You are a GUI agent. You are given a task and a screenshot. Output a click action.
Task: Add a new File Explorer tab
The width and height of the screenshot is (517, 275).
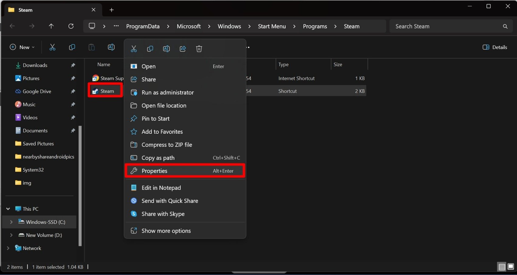click(112, 10)
